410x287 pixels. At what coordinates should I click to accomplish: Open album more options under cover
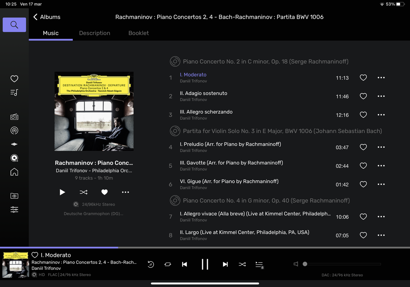126,192
